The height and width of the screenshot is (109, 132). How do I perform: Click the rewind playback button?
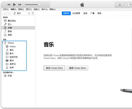[9, 5]
